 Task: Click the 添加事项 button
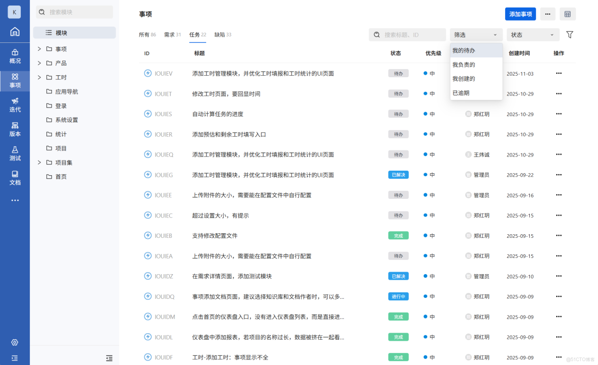coord(520,14)
